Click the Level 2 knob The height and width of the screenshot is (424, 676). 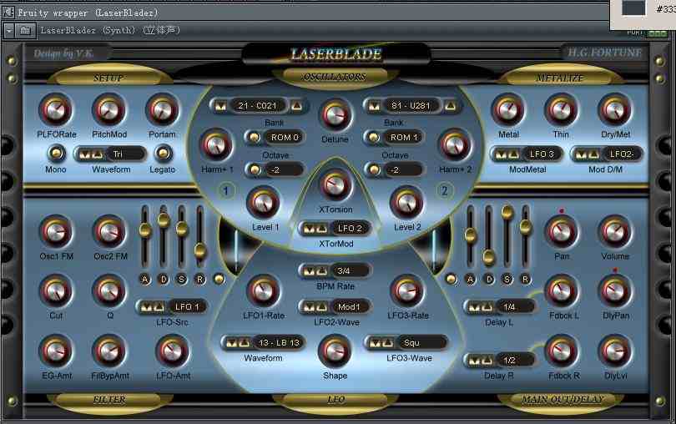(406, 203)
